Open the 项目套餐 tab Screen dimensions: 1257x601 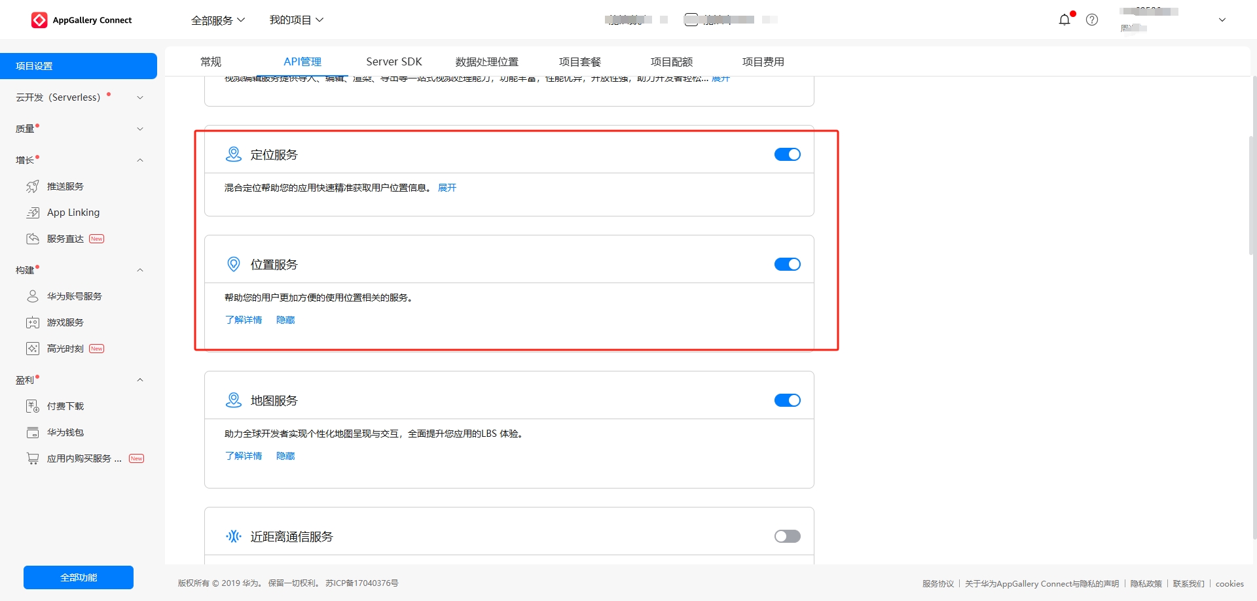(580, 61)
